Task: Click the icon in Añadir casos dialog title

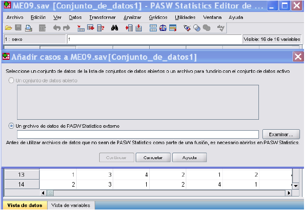Action: [6, 56]
